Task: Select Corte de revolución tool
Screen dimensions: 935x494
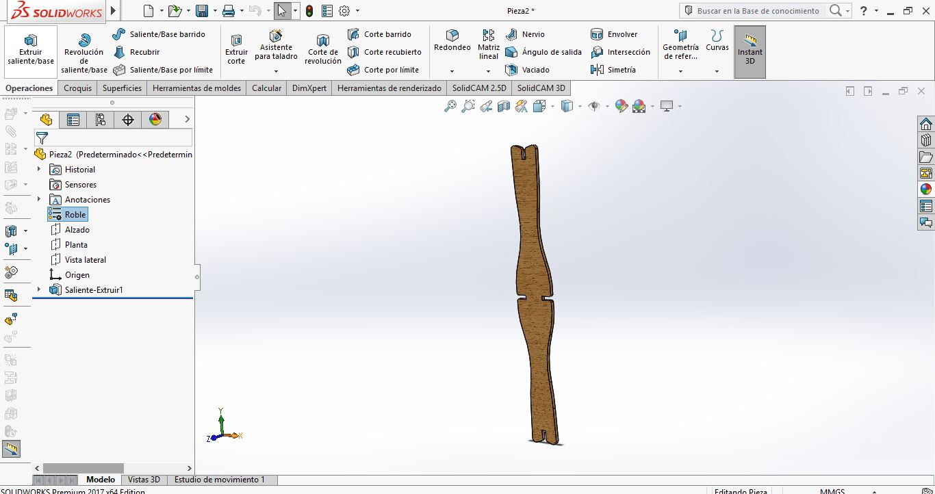Action: [x=323, y=51]
